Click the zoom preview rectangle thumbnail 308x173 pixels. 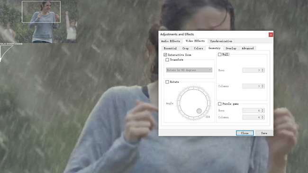(41, 12)
